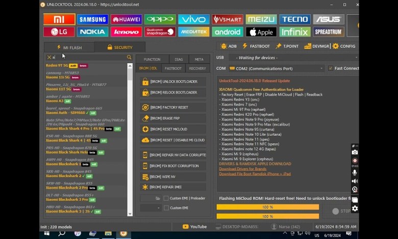Image resolution: width=398 pixels, height=239 pixels.
Task: Click the lower 100% progress bar
Action: point(267,216)
